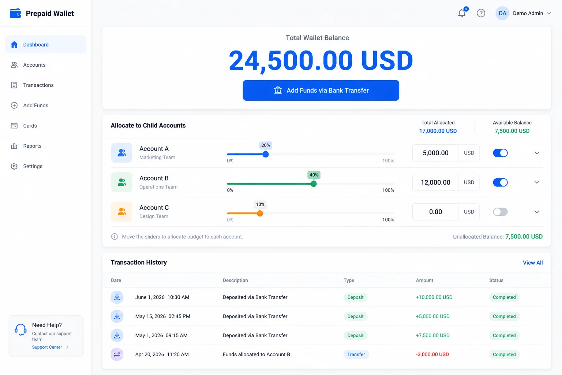Viewport: 562px width, 375px height.
Task: Click the Account B green slider handle
Action: click(x=314, y=184)
